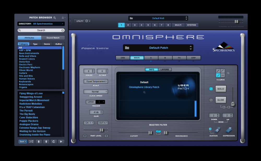This screenshot has height=161, width=261.
Task: Click the Bend Down stepper arrows
Action: click(218, 115)
